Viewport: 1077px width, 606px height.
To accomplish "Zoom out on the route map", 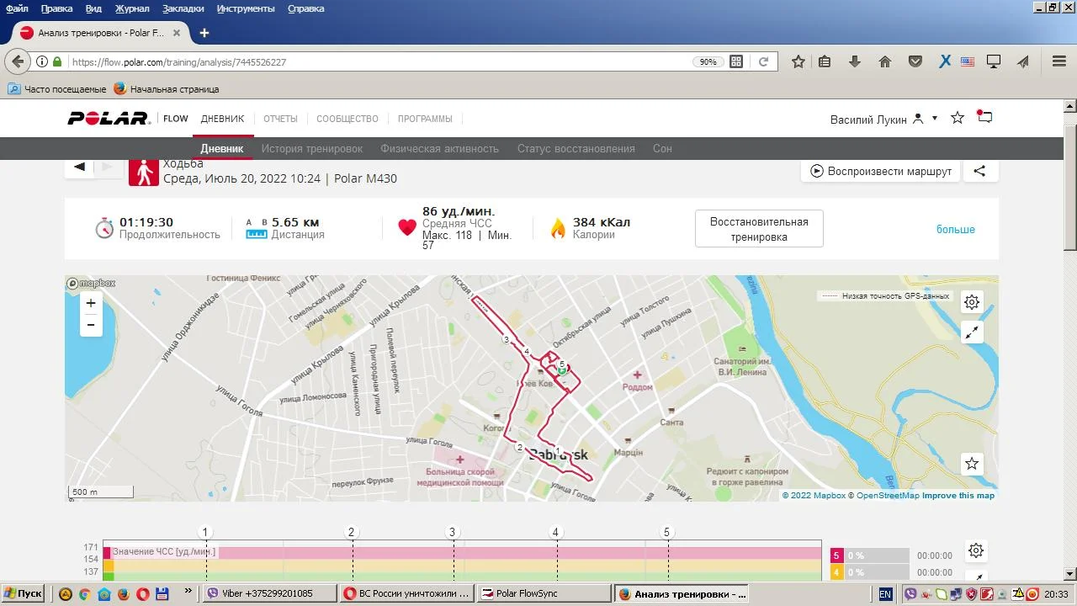I will 91,325.
